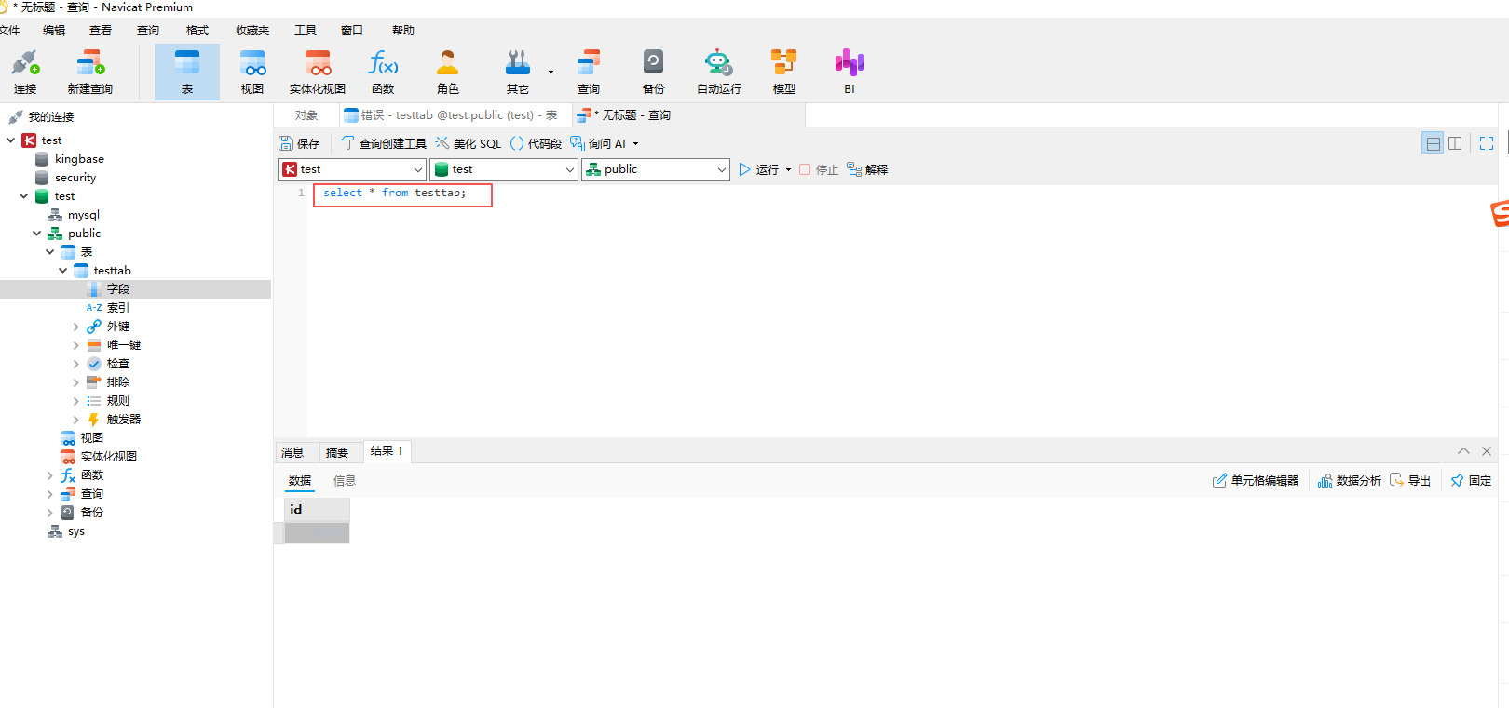This screenshot has height=708, width=1509.
Task: Open the 收藏夹 favorites menu
Action: [x=252, y=31]
